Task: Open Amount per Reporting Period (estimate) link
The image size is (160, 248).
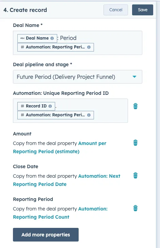Action: pos(60,147)
